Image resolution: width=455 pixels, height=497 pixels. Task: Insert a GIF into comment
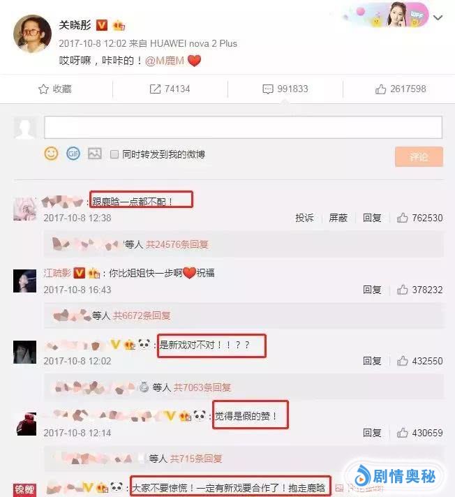[x=73, y=154]
